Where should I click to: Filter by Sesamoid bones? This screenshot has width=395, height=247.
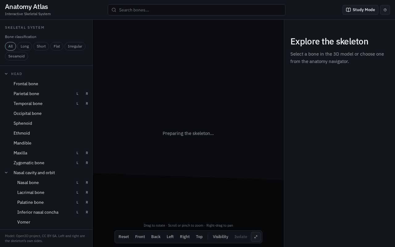coord(16,56)
